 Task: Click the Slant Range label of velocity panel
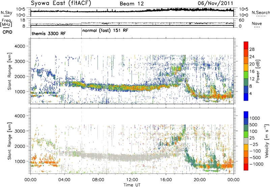9,141
